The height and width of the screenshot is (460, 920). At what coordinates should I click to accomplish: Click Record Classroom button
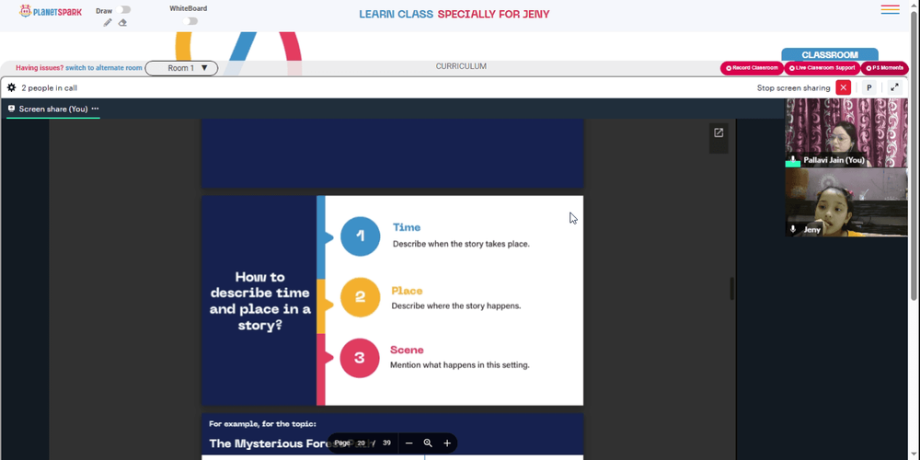click(x=752, y=68)
